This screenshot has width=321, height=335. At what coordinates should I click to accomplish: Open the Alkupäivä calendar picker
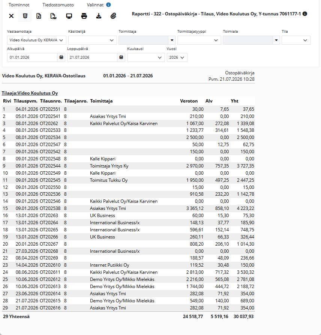tap(61, 57)
